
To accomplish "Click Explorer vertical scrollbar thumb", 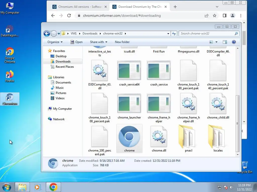I will point(237,123).
